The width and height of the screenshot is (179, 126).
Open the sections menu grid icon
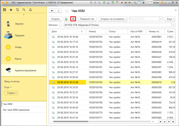point(4,10)
